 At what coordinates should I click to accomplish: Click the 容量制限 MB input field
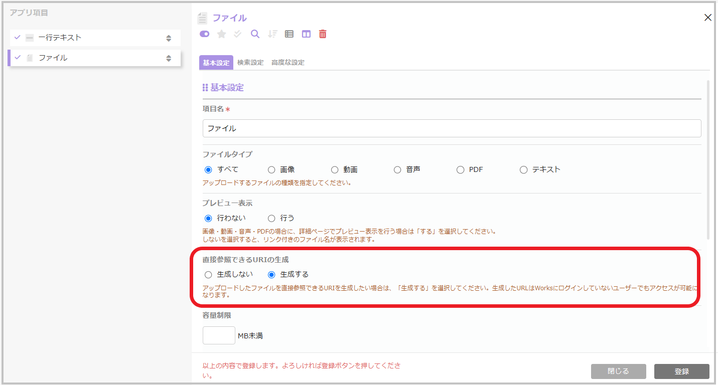click(219, 335)
